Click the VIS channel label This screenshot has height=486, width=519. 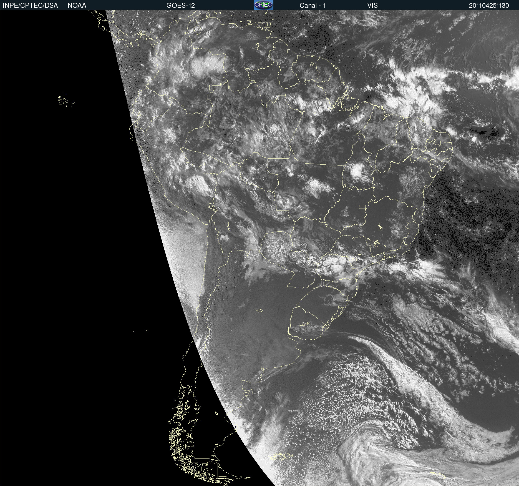[x=372, y=6]
